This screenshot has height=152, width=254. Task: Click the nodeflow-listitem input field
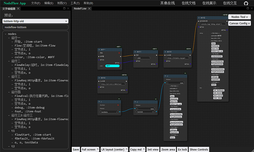35,27
